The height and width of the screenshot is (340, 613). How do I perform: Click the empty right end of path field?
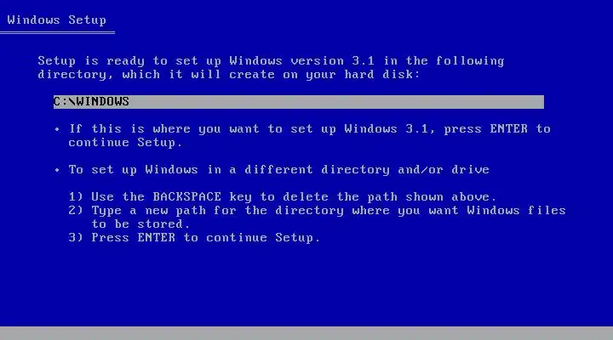pyautogui.click(x=430, y=102)
